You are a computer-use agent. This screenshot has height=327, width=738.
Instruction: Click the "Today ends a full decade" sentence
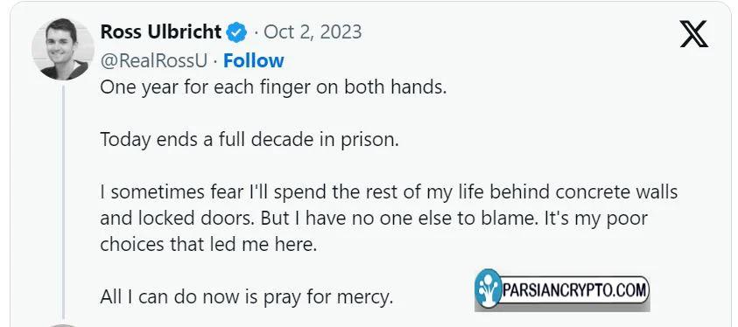tap(250, 140)
